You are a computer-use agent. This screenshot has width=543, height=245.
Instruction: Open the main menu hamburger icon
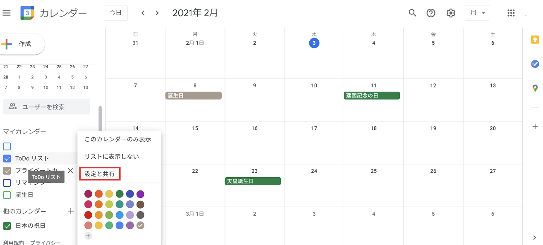(7, 13)
